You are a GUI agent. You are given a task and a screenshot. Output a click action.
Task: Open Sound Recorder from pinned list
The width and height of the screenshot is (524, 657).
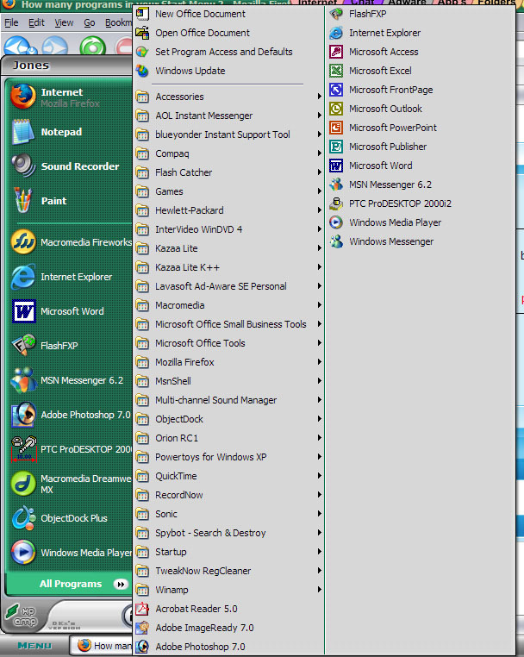click(69, 166)
